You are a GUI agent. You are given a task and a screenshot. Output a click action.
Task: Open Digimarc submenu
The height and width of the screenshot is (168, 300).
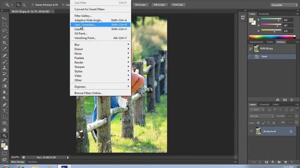(101, 87)
